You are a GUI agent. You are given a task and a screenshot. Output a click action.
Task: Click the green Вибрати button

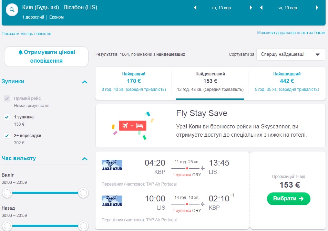pyautogui.click(x=288, y=199)
